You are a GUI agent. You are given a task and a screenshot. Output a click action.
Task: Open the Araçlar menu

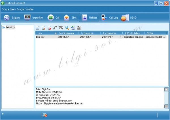coord(21,9)
